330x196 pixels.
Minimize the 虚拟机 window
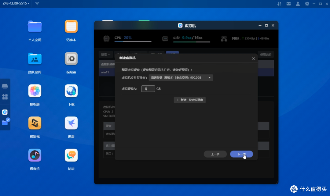click(x=260, y=25)
